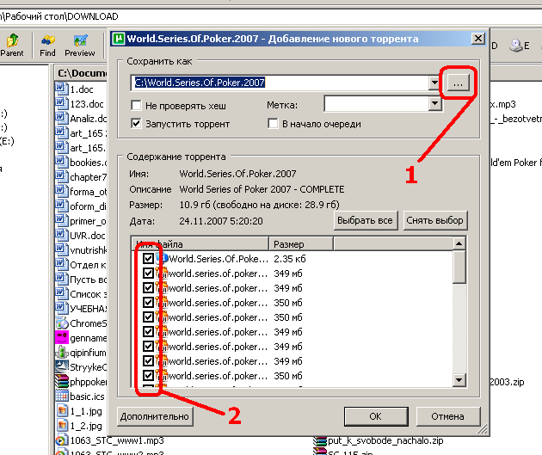Image resolution: width=542 pixels, height=455 pixels.
Task: Uncheck the 2.35 кб file checkbox
Action: (x=149, y=258)
